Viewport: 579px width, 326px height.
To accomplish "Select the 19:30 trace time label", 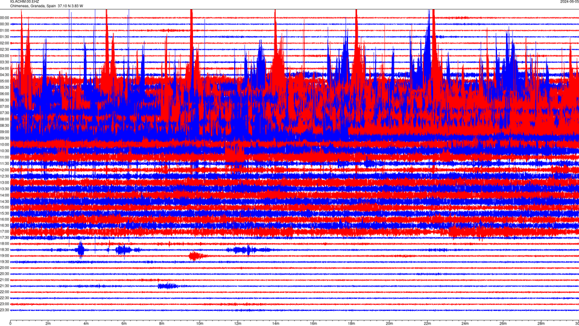I will (x=5, y=261).
